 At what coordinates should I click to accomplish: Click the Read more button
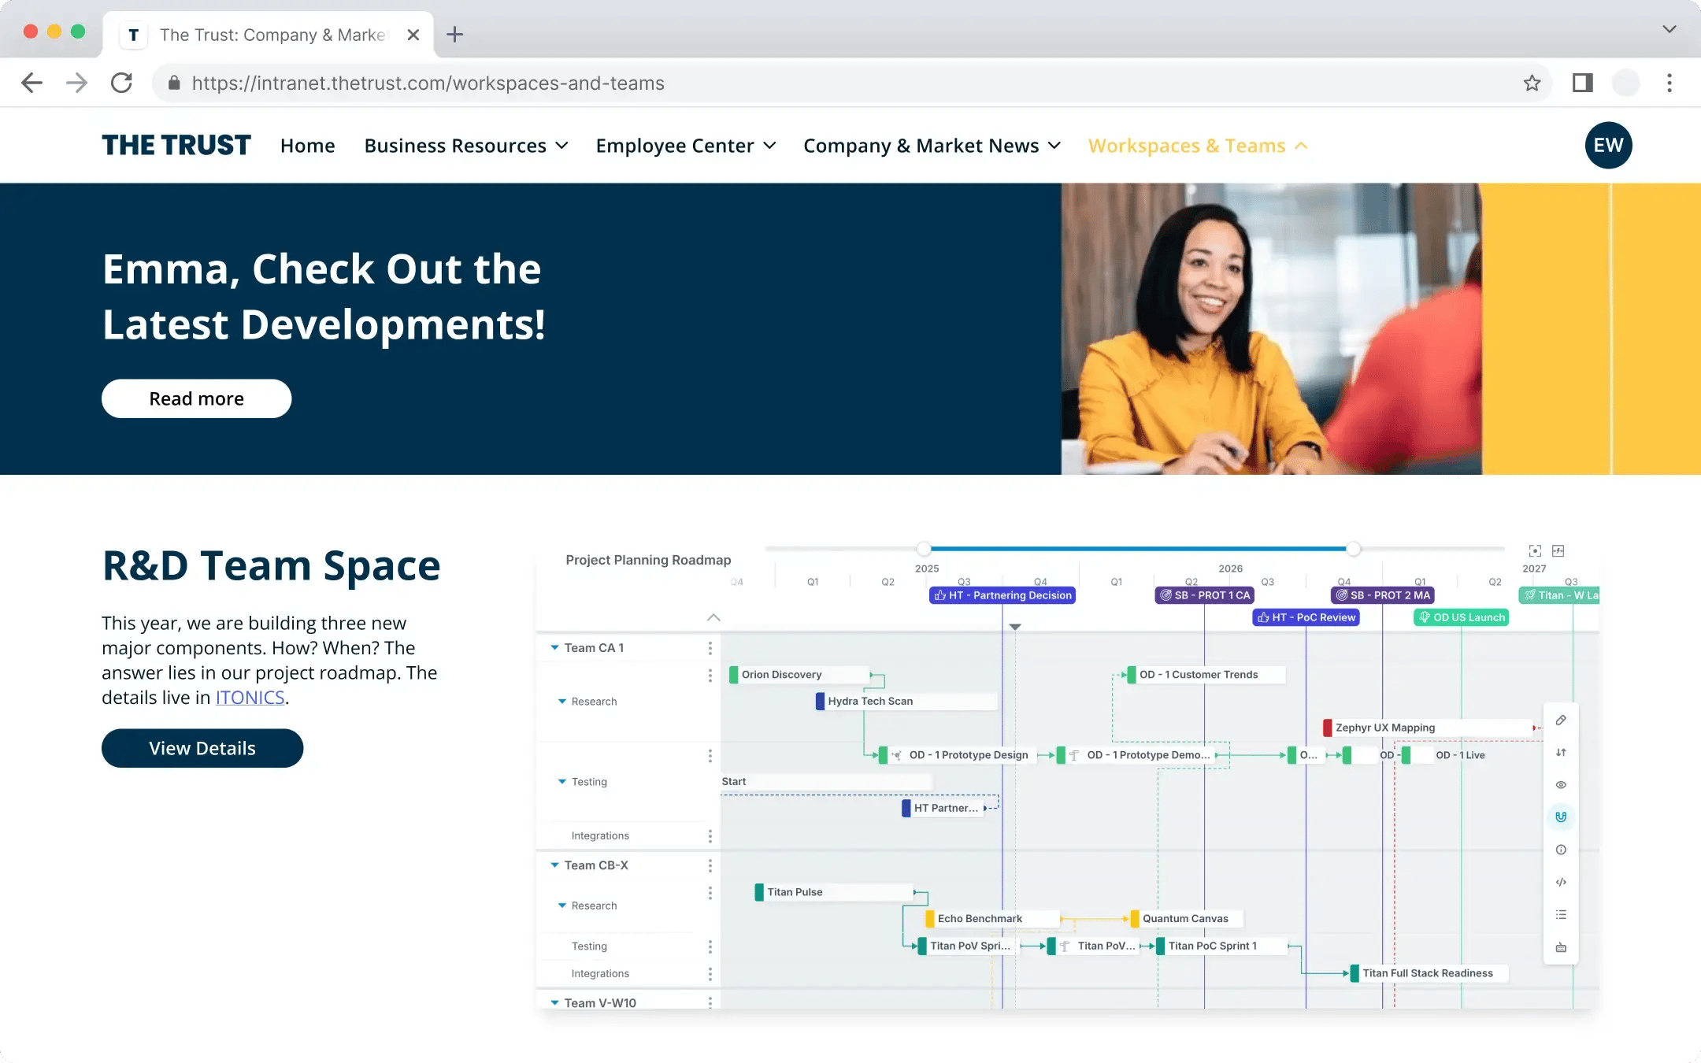(196, 398)
